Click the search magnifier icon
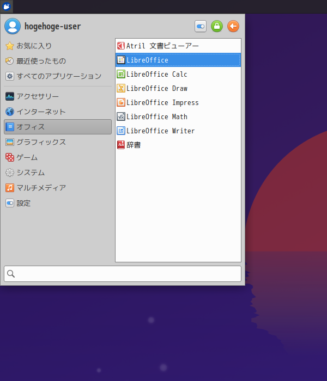 (x=11, y=274)
